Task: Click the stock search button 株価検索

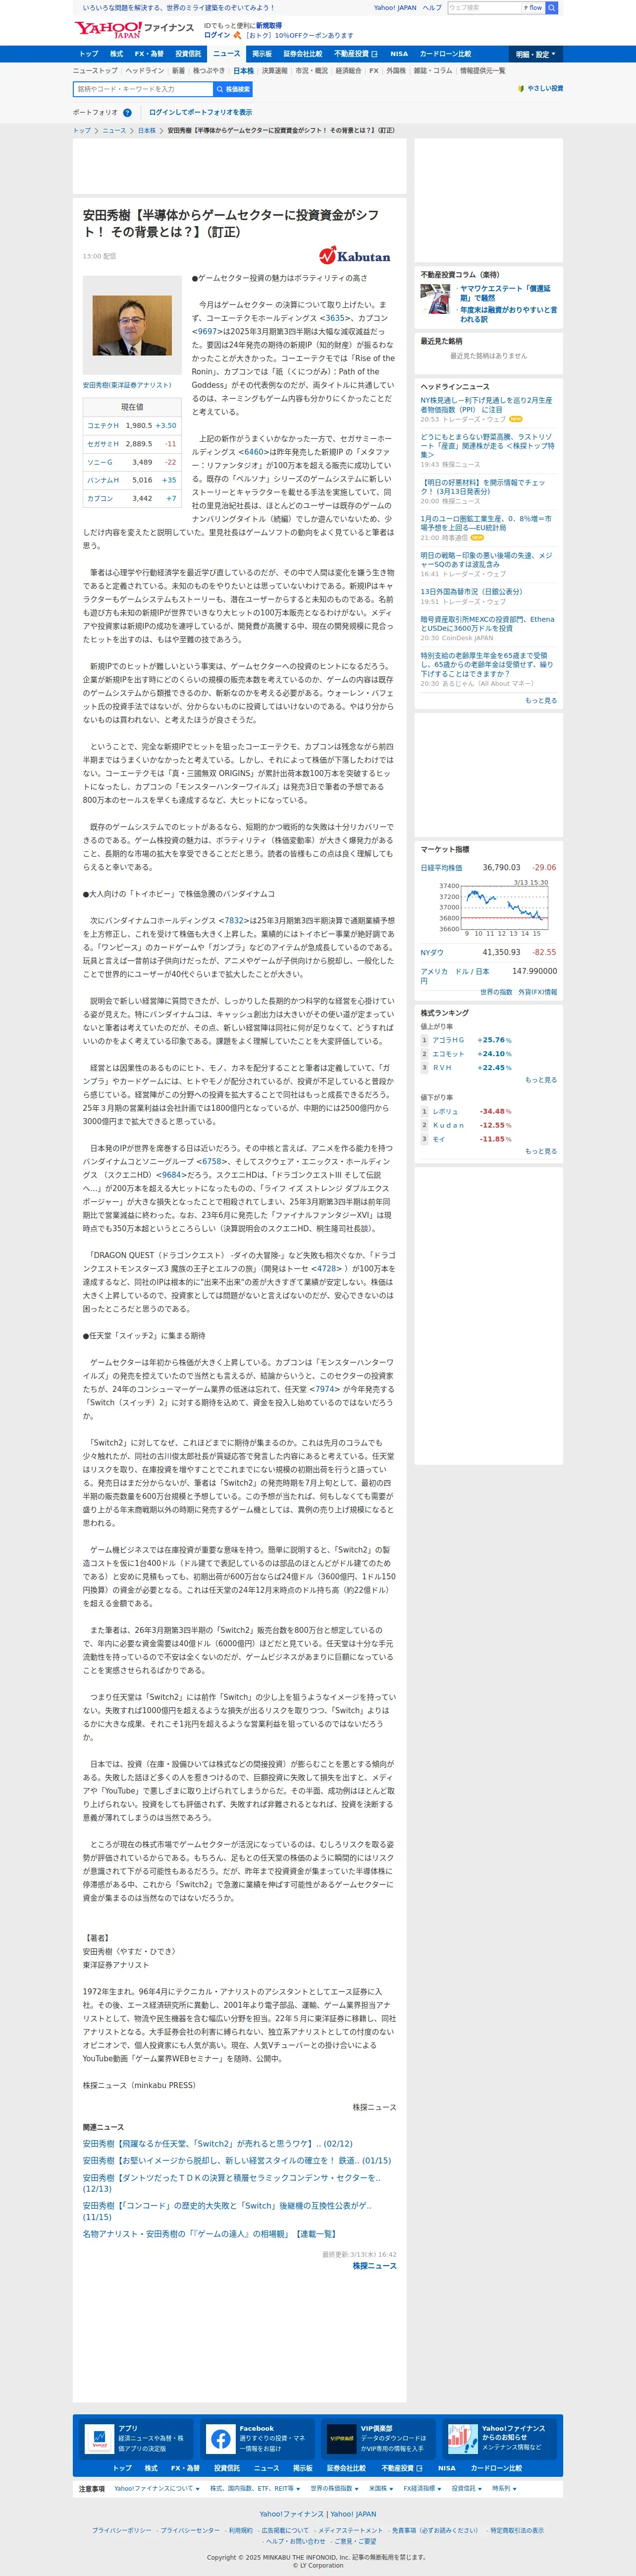Action: [233, 89]
